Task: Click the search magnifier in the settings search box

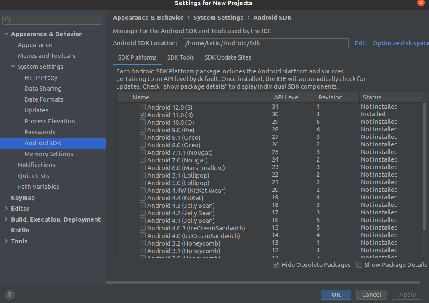Action: pos(8,19)
